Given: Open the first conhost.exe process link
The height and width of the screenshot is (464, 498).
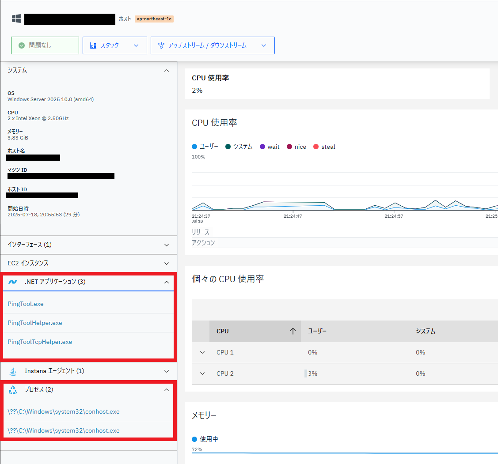Looking at the screenshot, I should click(x=64, y=411).
